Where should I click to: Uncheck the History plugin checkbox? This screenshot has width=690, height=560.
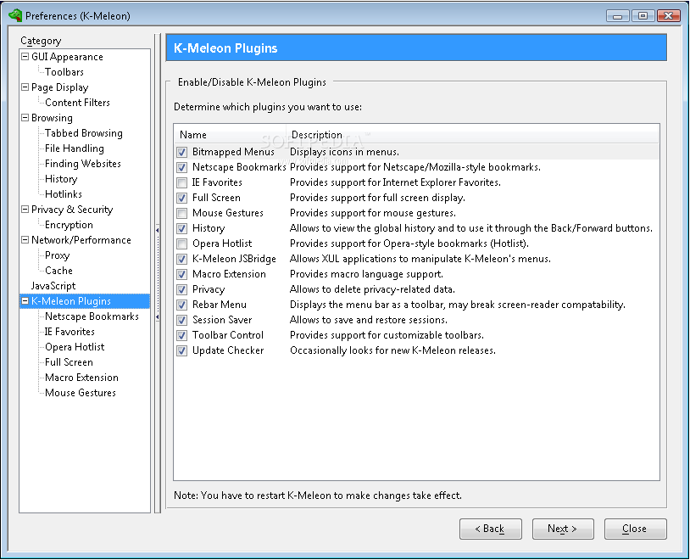point(181,229)
